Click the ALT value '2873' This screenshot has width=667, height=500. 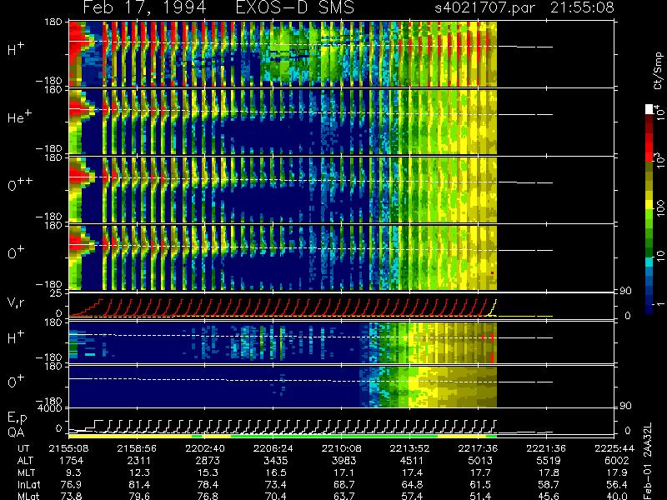point(208,461)
